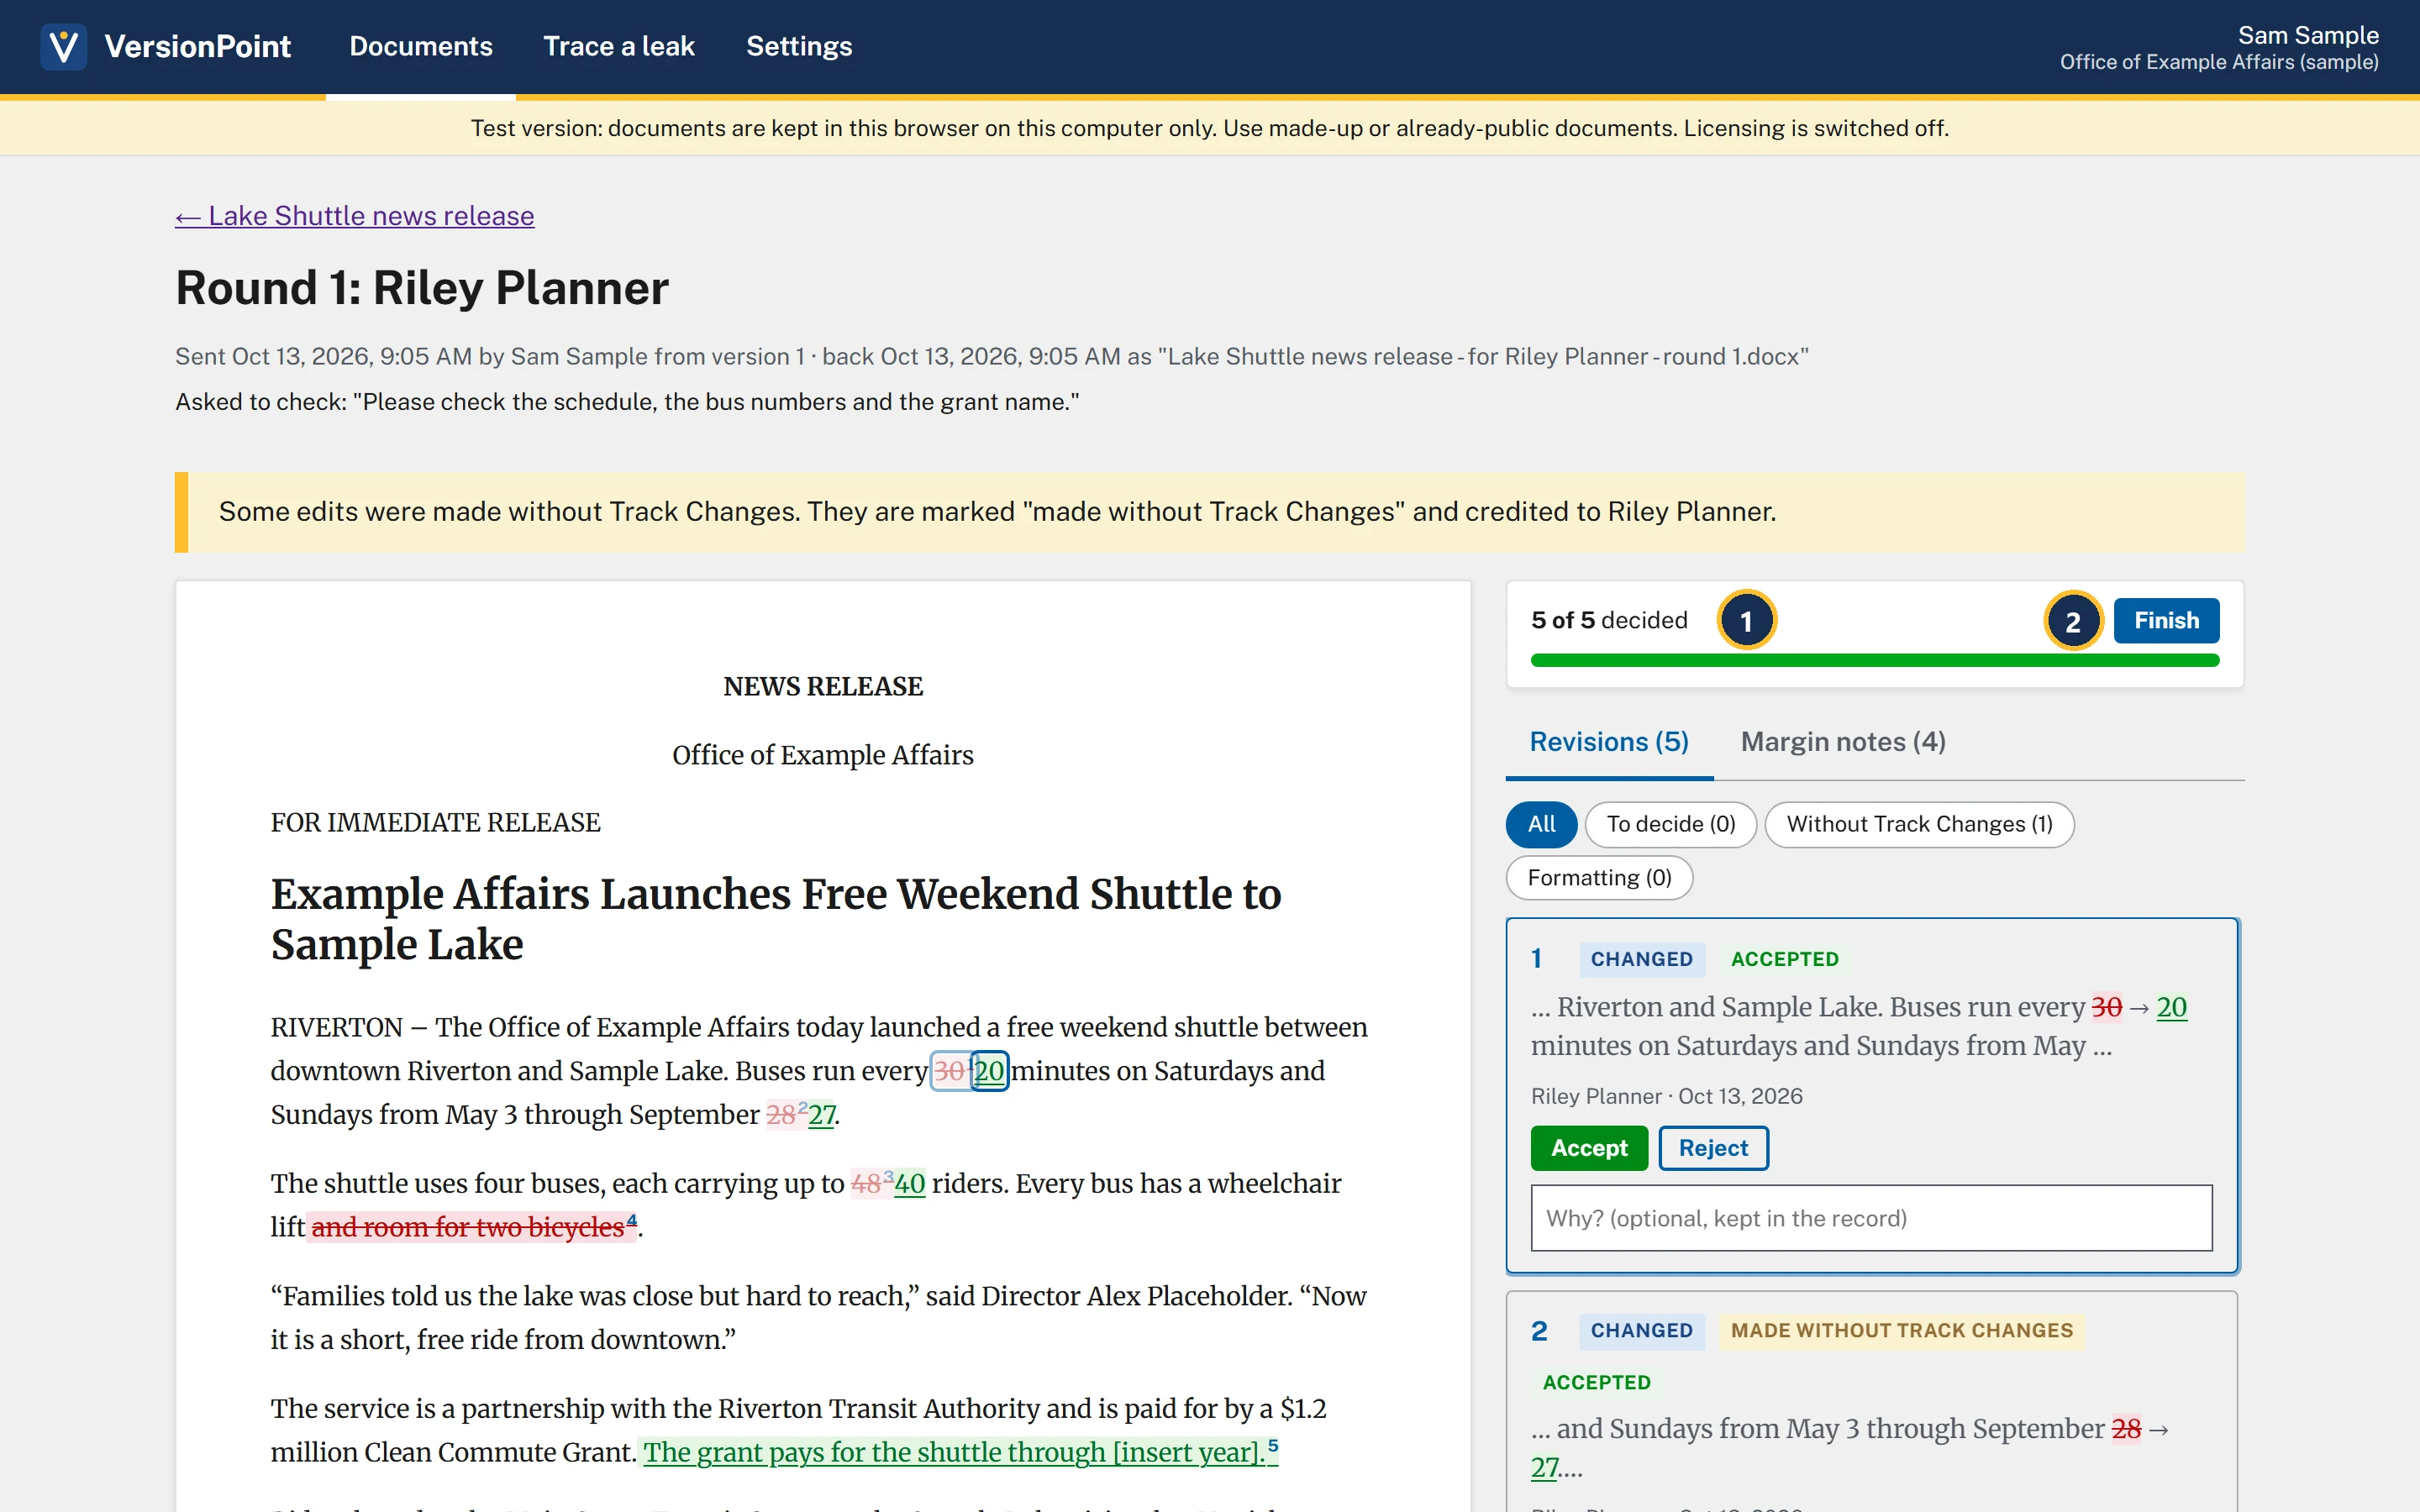Click the Finish button
Screen dimensions: 2420x1512
(x=2166, y=620)
